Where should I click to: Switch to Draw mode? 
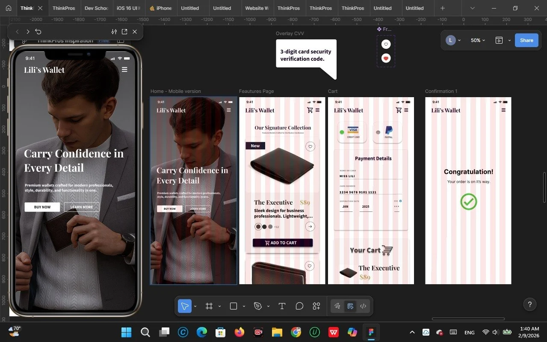[337, 306]
